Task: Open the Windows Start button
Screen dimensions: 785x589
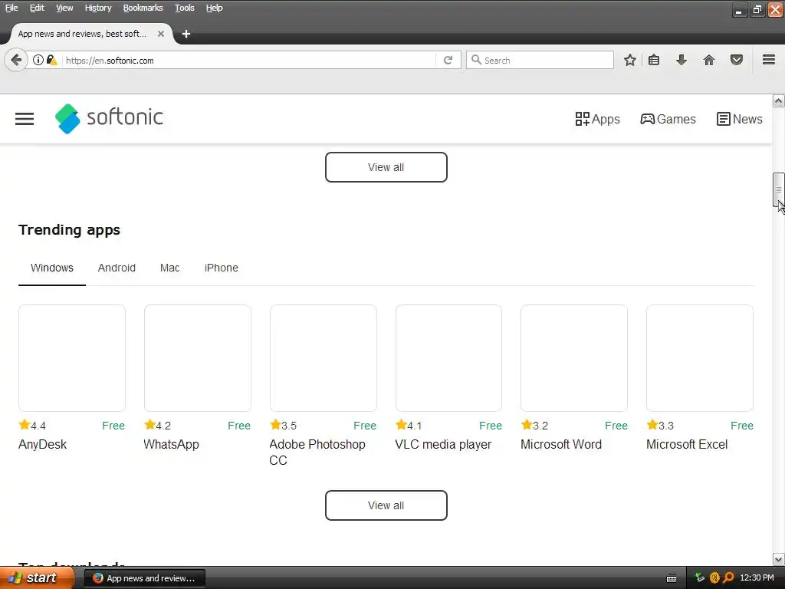Action: coord(38,578)
